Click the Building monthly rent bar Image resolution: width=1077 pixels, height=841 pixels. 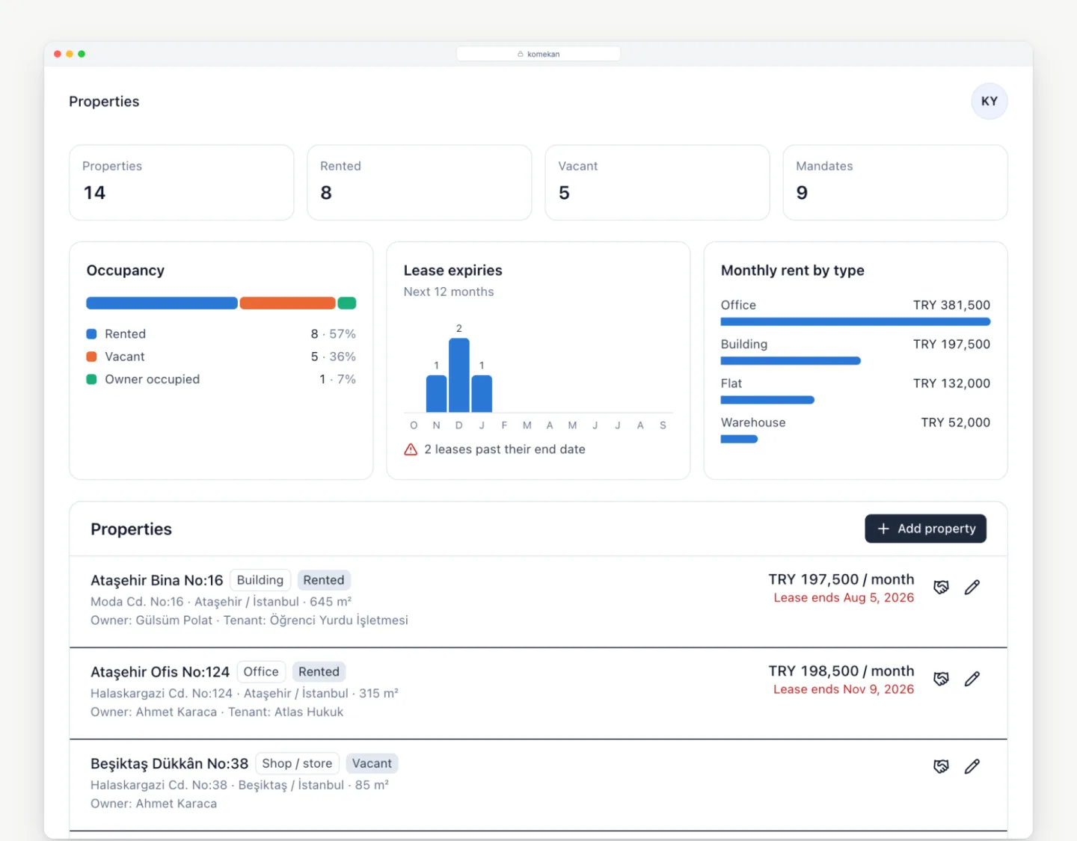(x=791, y=361)
